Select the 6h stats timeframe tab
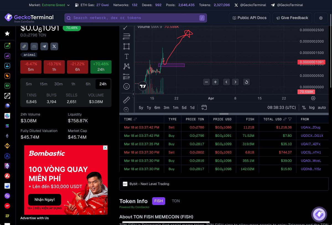Viewport: 332px width, 225px height. pos(88,84)
